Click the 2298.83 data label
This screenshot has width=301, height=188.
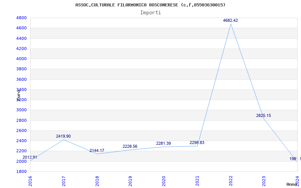[x=197, y=143]
